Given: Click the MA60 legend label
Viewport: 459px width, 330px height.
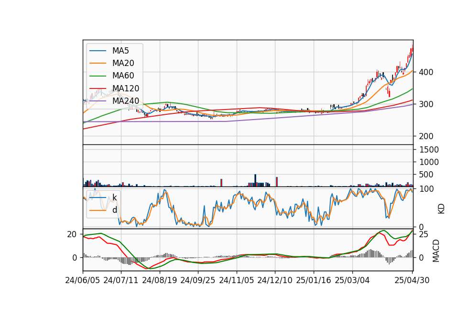Looking at the screenshot, I should tap(123, 76).
